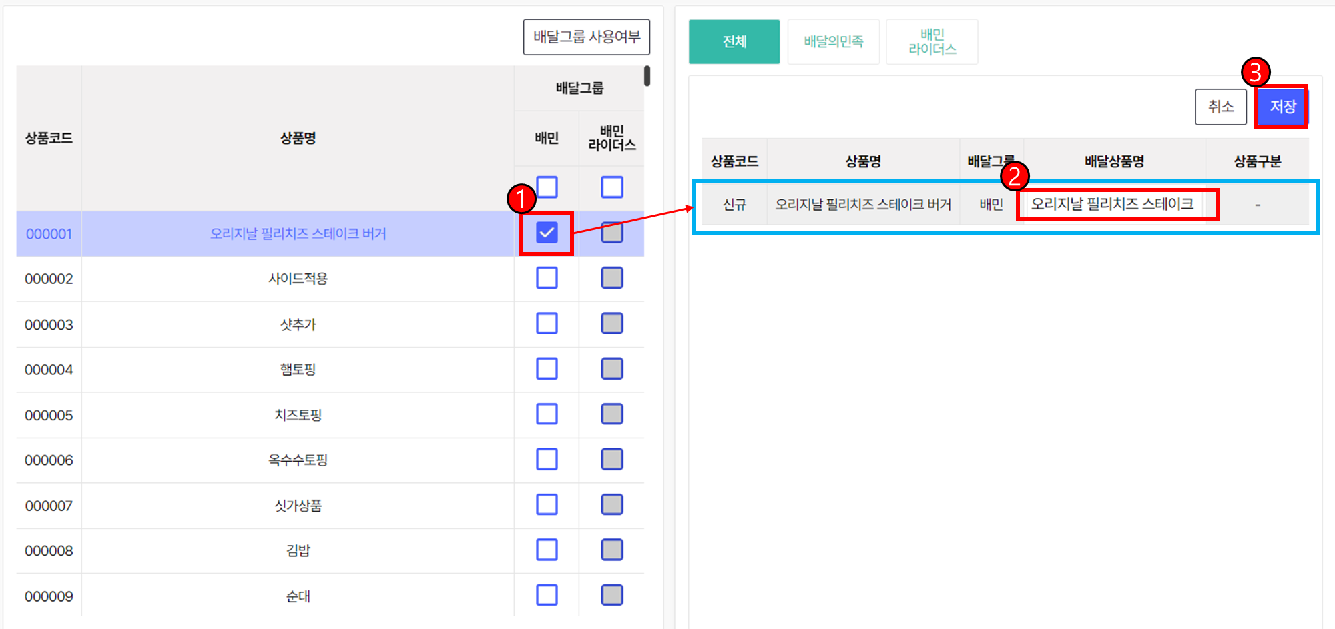Check 배민 라이더스 box for 사이드적용

pyautogui.click(x=611, y=278)
